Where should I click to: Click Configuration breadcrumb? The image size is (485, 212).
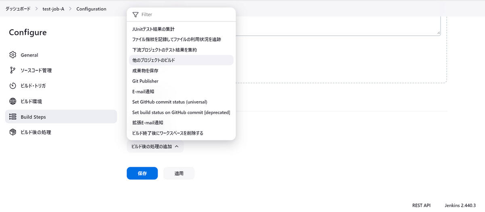pyautogui.click(x=91, y=8)
